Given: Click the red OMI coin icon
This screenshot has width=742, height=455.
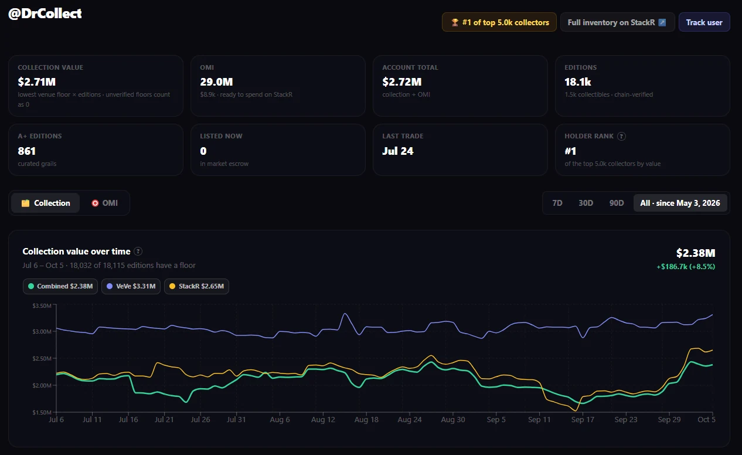Looking at the screenshot, I should (x=95, y=203).
